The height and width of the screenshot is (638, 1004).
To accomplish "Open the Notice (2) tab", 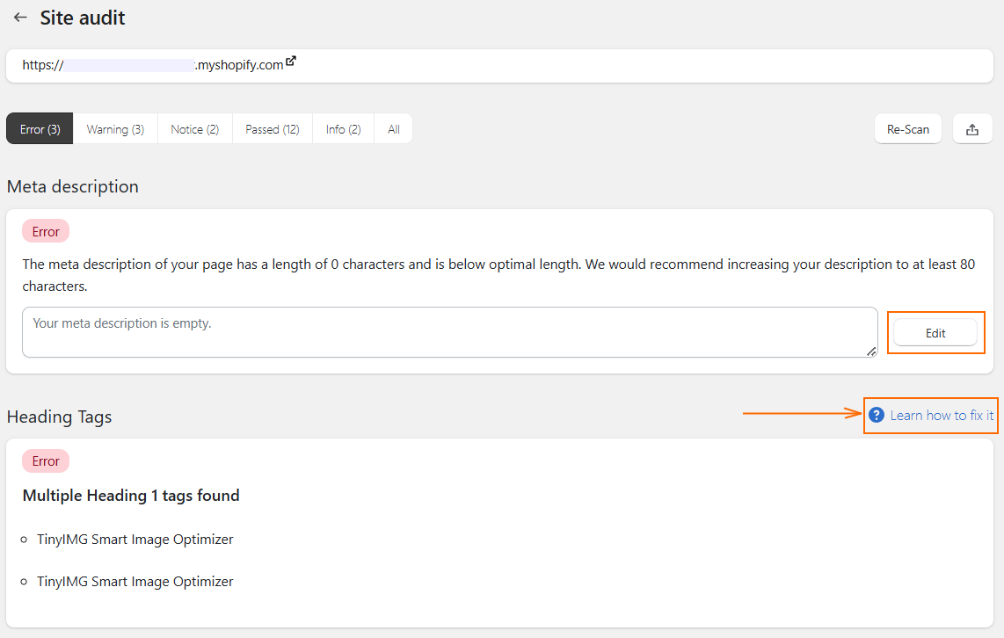I will [x=194, y=128].
